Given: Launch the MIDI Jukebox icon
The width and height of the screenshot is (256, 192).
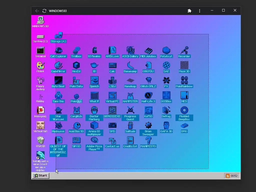Looking at the screenshot, I should [x=148, y=50].
